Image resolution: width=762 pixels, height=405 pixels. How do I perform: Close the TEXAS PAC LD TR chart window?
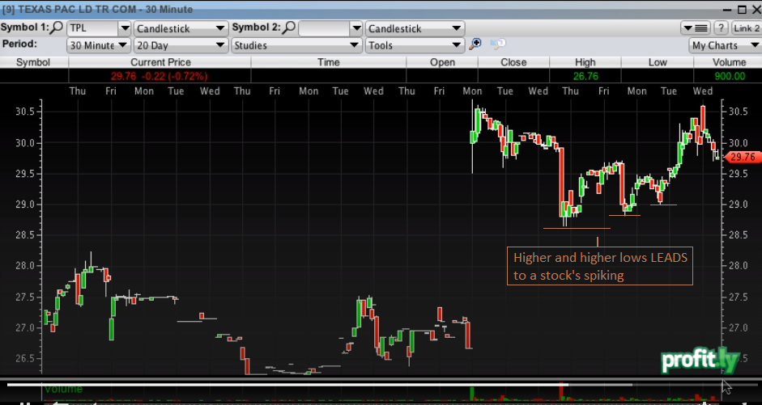[756, 9]
